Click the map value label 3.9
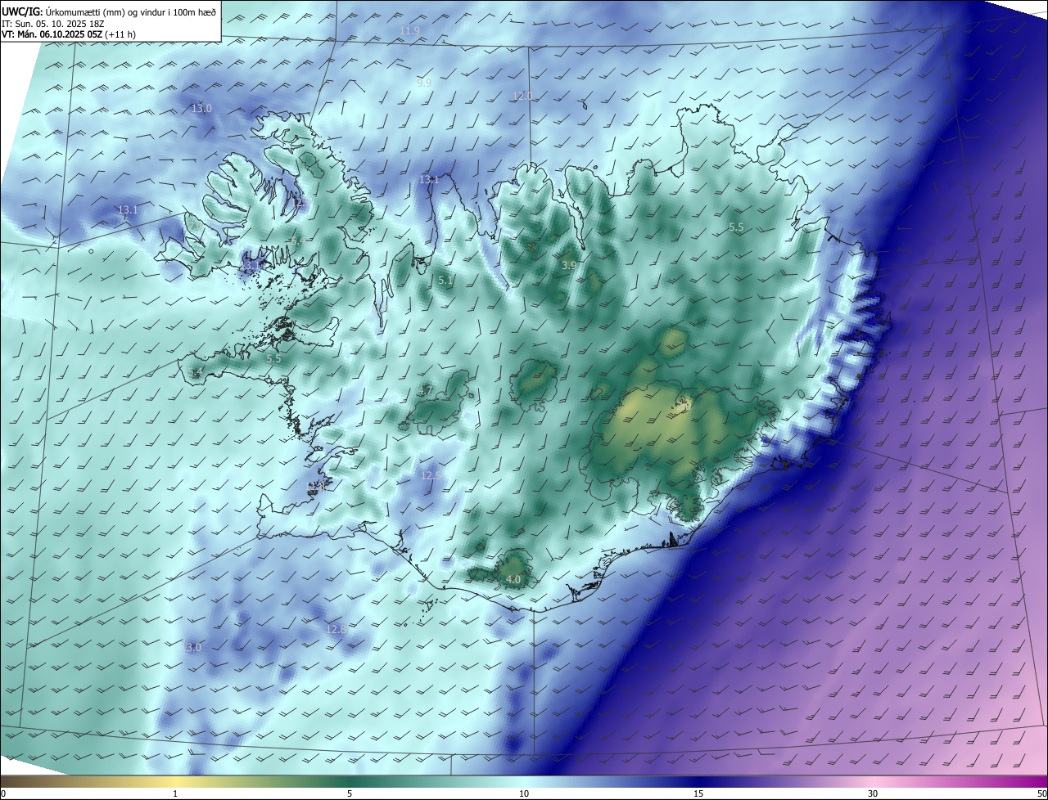This screenshot has width=1048, height=800. point(569,265)
